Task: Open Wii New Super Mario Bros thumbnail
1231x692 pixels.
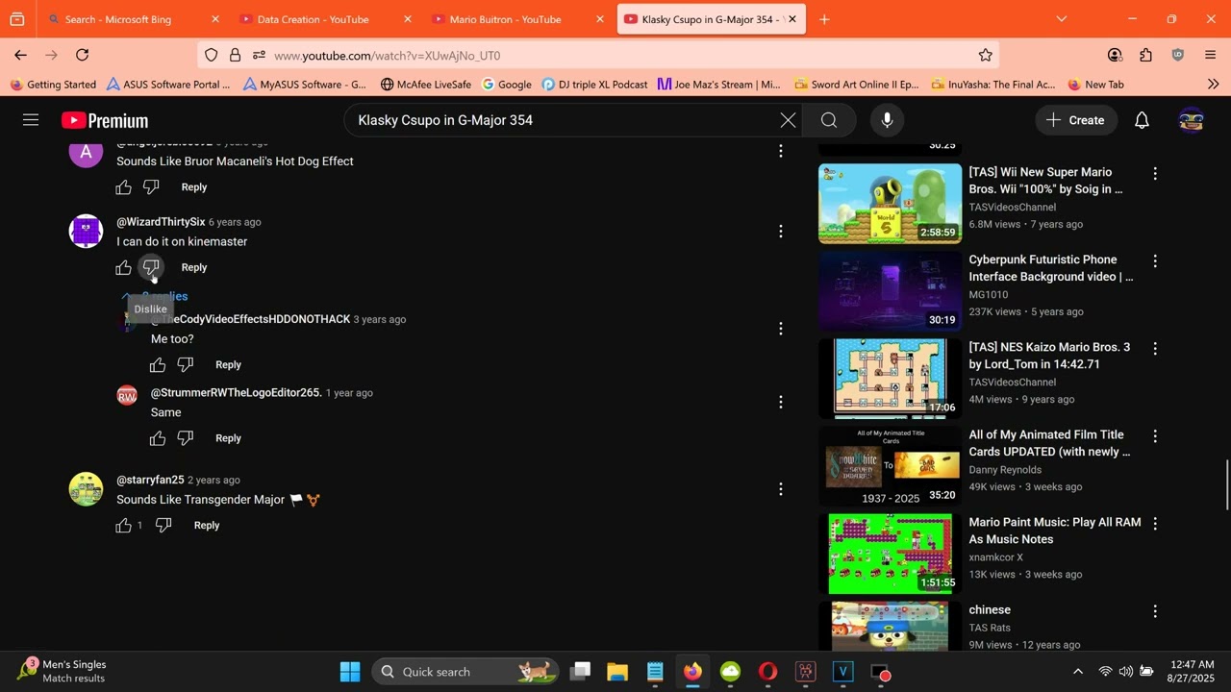Action: tap(890, 203)
